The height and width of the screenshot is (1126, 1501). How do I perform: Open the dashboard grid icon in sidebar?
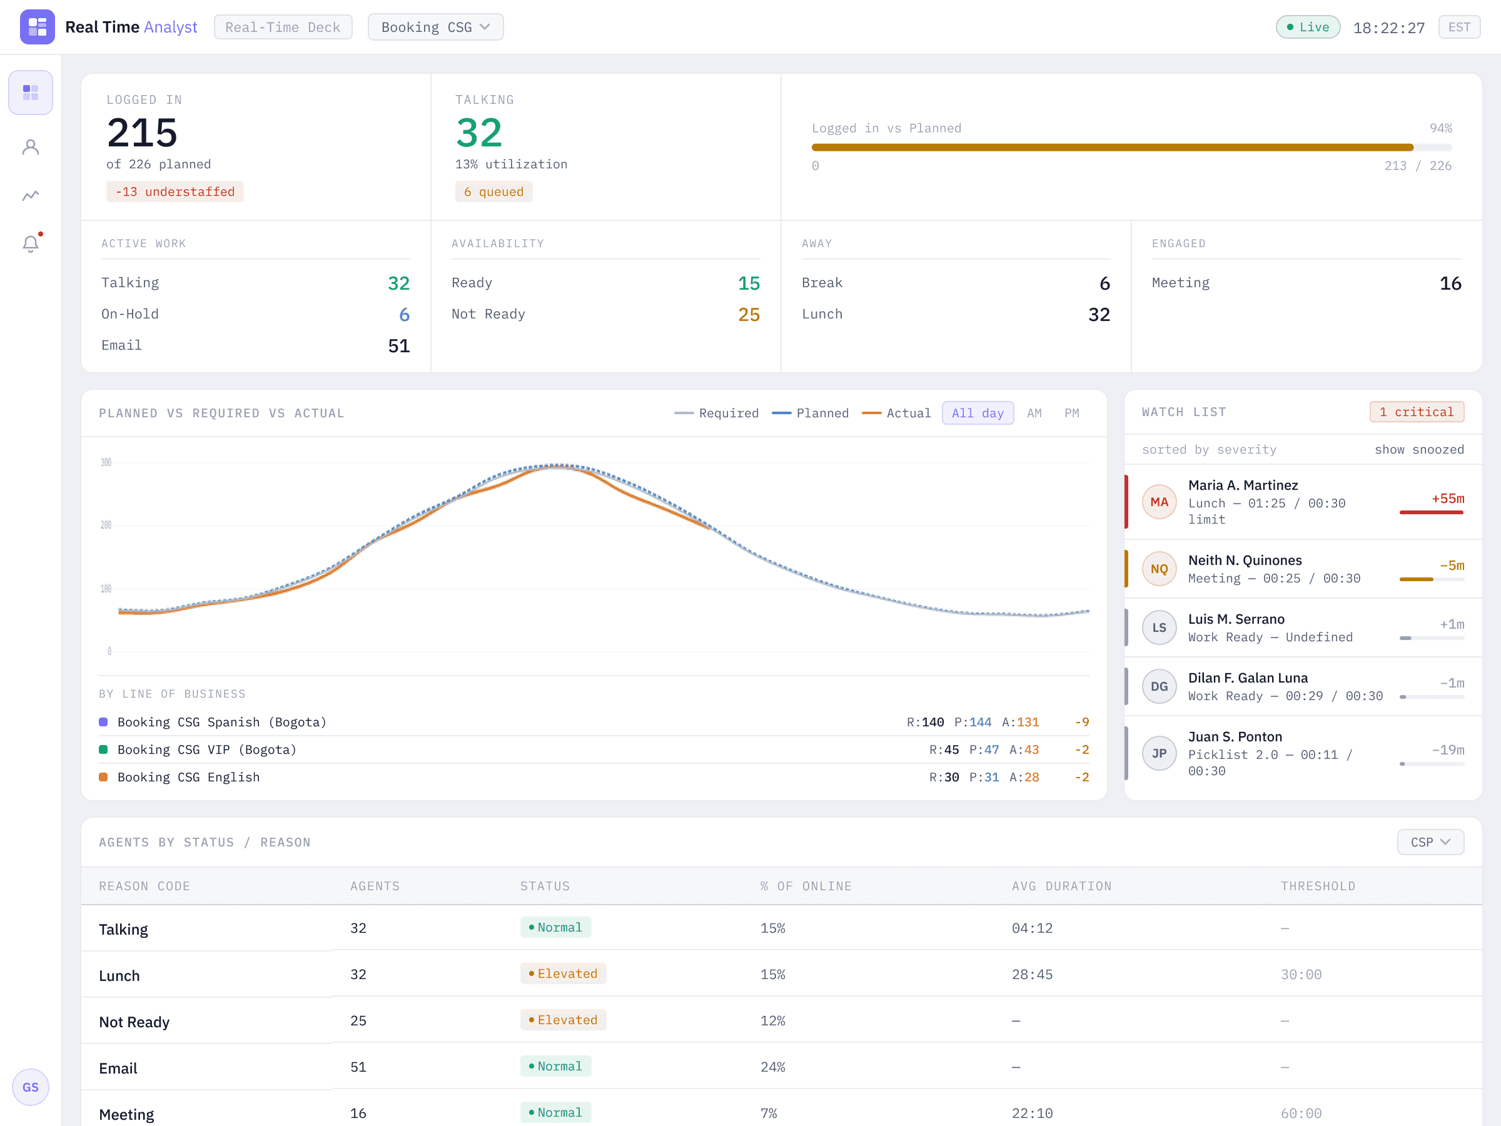[31, 93]
